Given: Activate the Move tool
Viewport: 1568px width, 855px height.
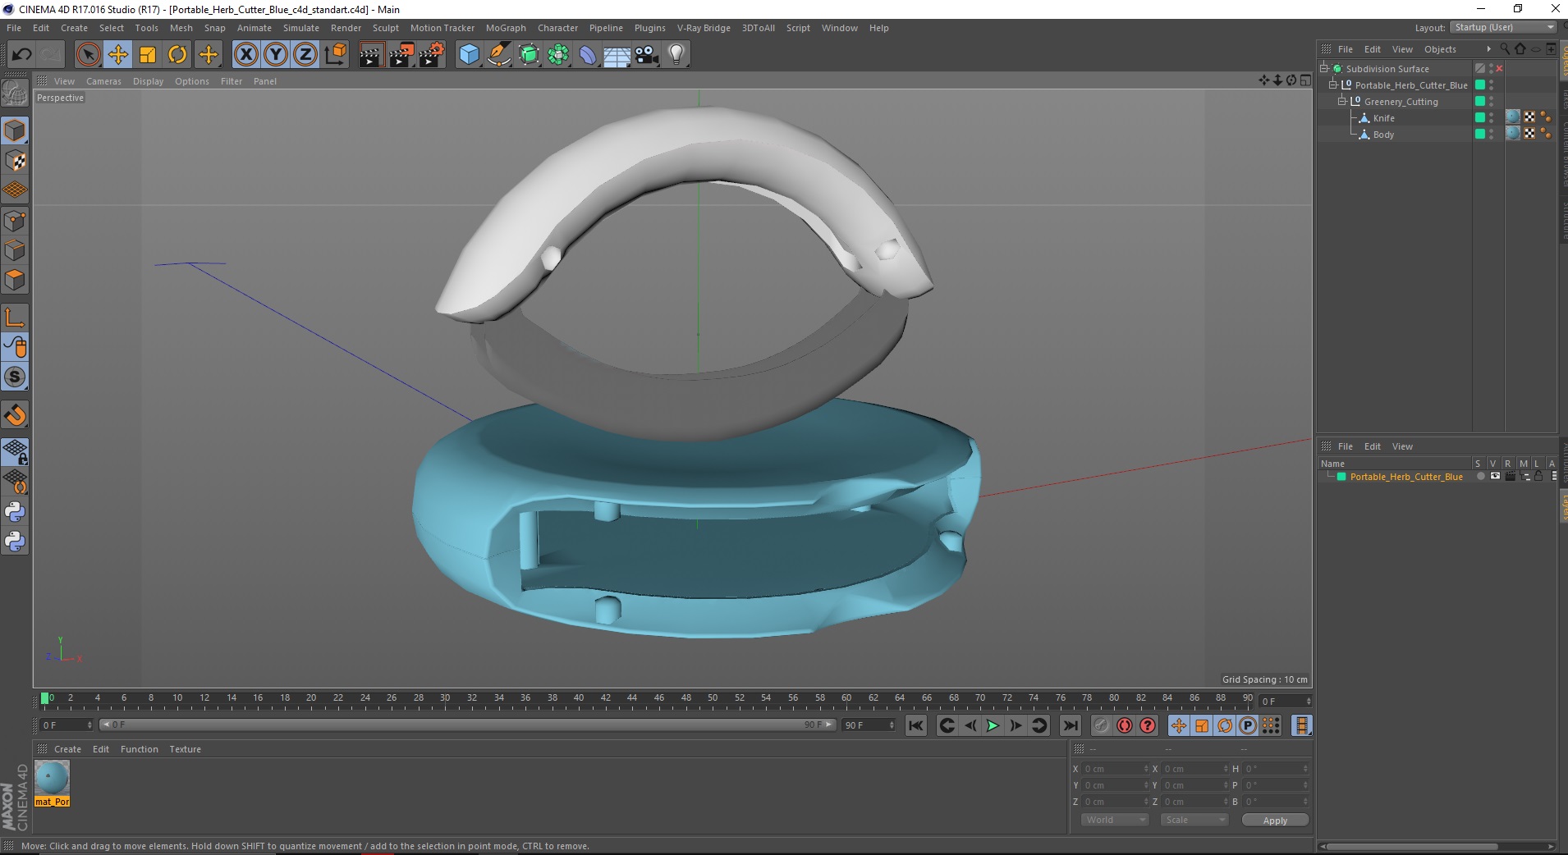Looking at the screenshot, I should point(117,55).
